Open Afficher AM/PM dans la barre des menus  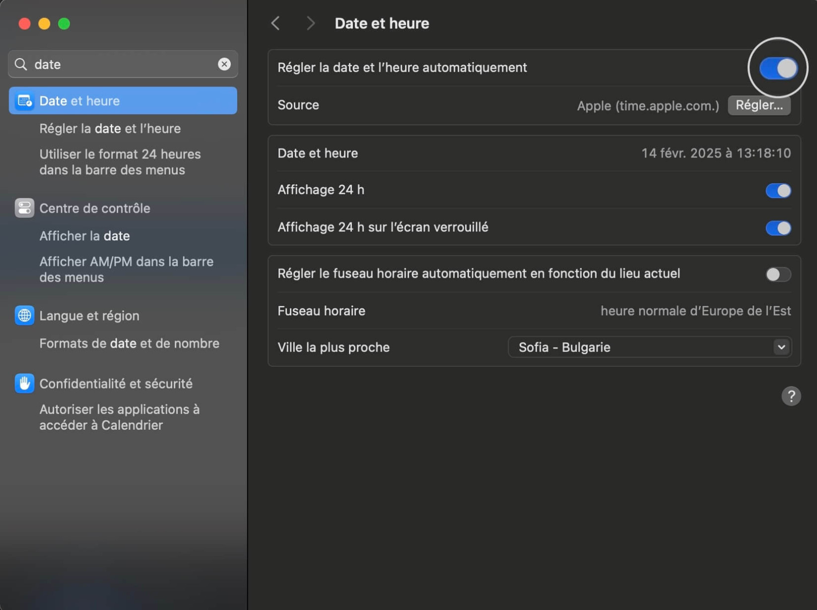pyautogui.click(x=127, y=269)
